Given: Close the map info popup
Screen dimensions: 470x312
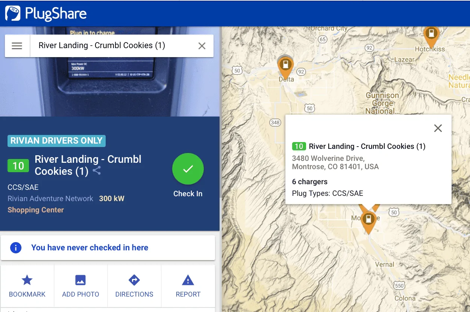Looking at the screenshot, I should point(438,128).
